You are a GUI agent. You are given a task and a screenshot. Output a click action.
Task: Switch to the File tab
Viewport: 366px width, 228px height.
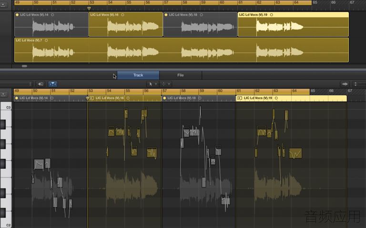pos(181,75)
